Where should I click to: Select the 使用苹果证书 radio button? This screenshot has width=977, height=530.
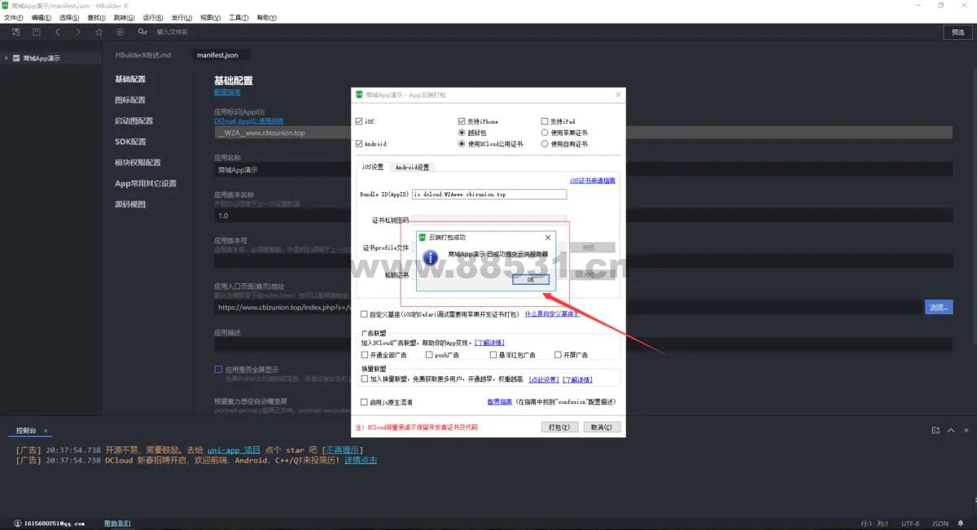coord(545,133)
